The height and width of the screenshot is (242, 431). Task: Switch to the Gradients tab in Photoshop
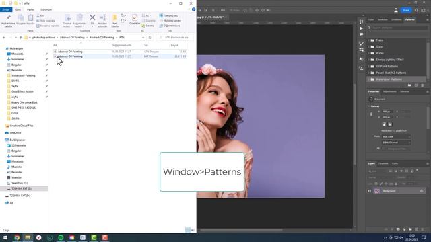click(397, 19)
